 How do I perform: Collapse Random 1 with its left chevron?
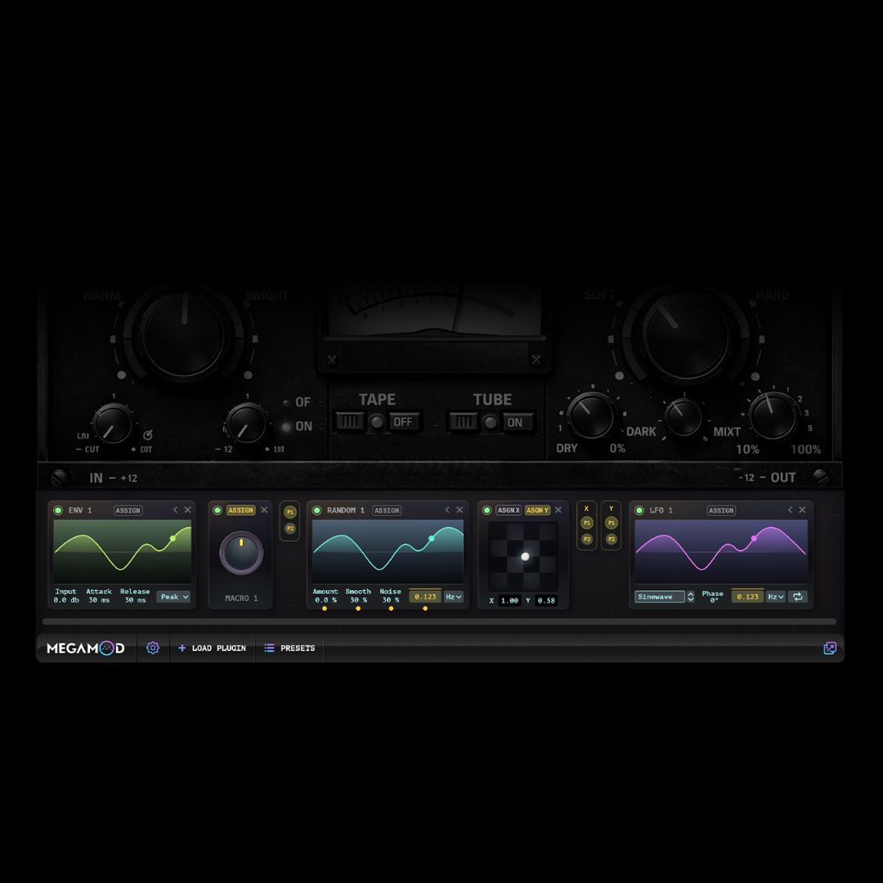pos(447,509)
